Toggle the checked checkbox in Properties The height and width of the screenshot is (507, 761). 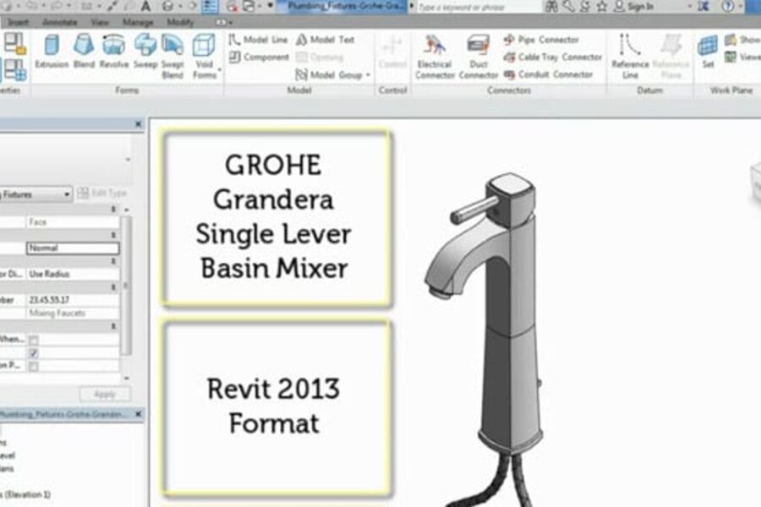[34, 352]
